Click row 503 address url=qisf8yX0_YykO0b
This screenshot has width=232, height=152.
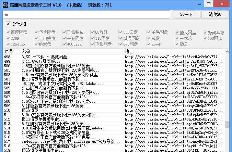(x=174, y=79)
